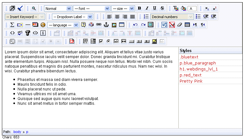Insert an image button form field
The width and height of the screenshot is (244, 139).
click(154, 41)
